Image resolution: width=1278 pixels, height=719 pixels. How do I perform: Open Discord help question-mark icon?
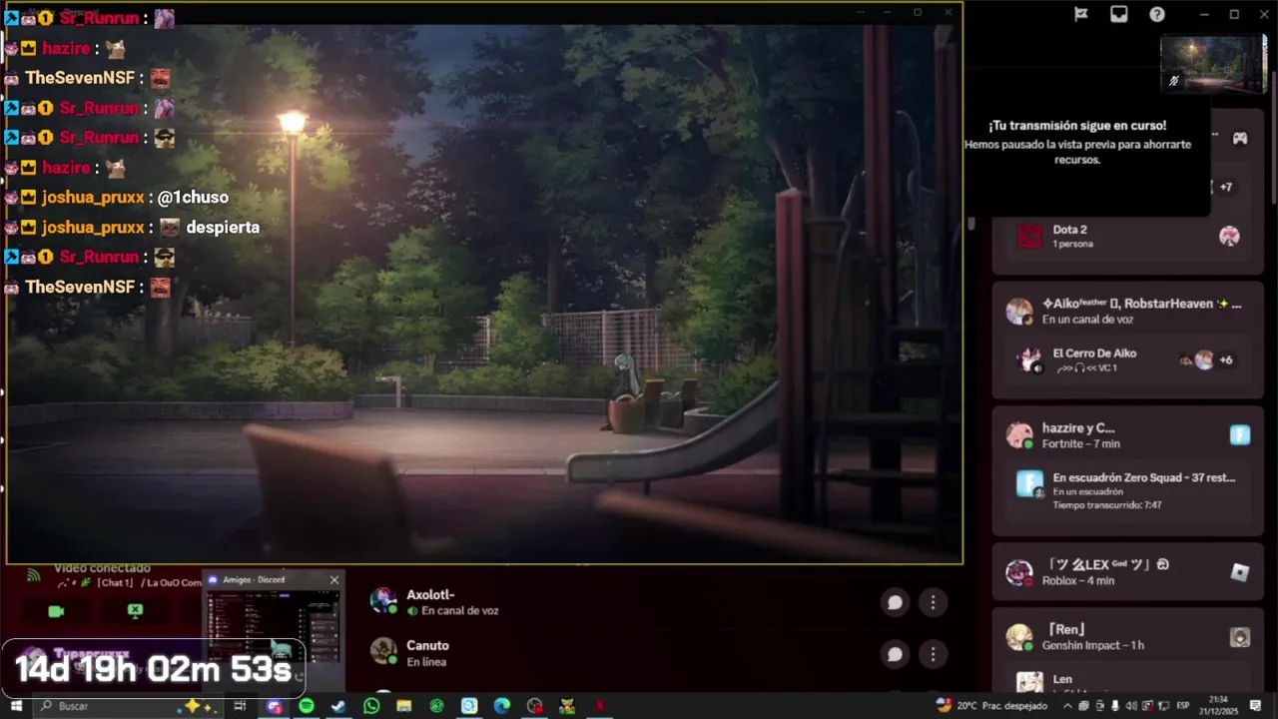pos(1157,14)
